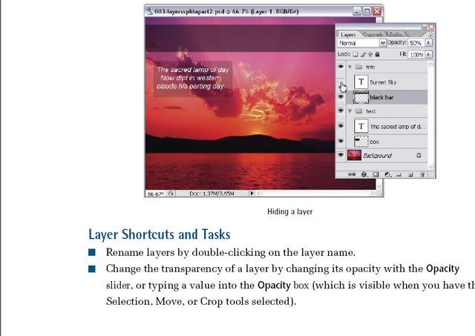
Task: Click the Fill 100% field
Action: (416, 55)
